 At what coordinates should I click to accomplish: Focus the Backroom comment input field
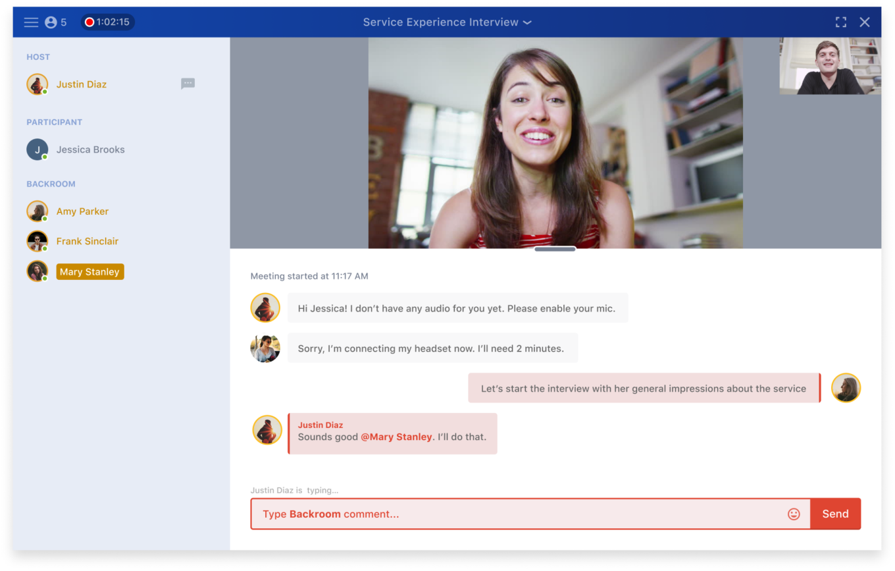click(x=530, y=514)
